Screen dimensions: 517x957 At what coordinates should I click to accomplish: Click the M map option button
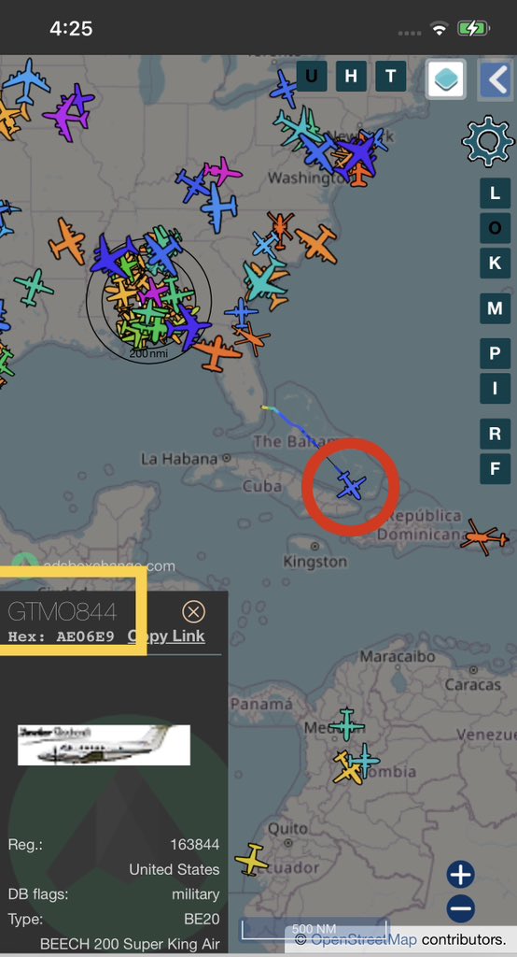coord(495,308)
